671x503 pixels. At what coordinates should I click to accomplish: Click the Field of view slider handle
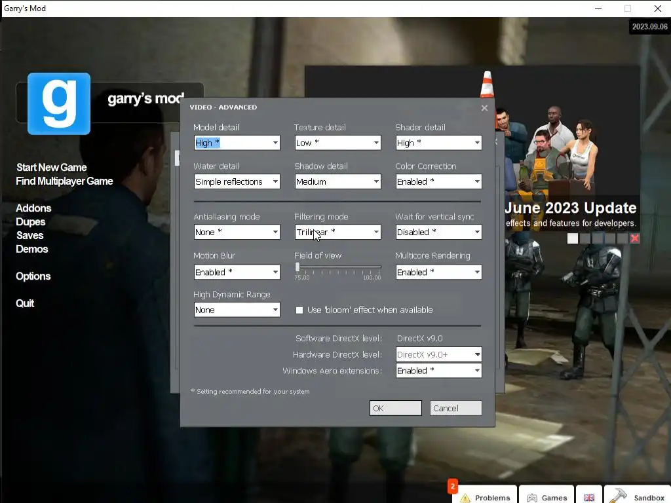coord(297,267)
